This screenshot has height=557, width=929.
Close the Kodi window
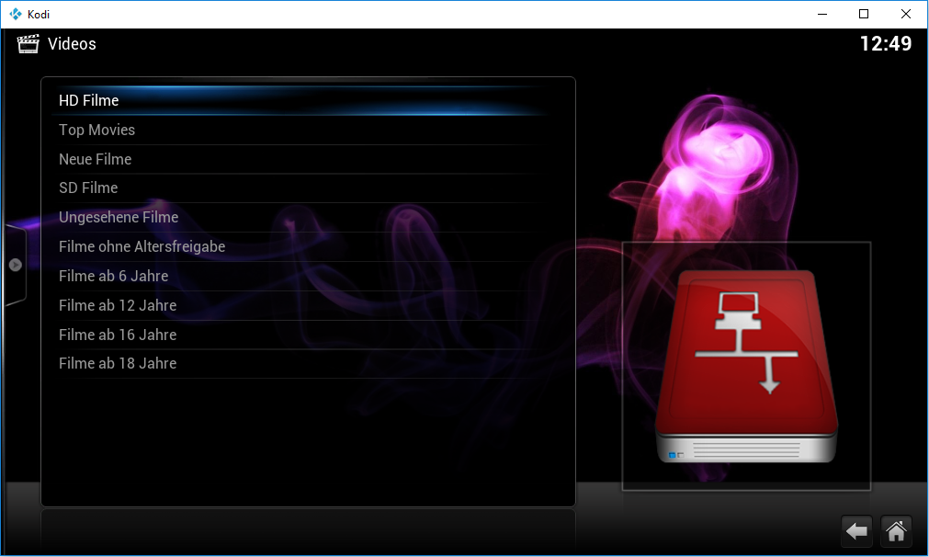906,14
